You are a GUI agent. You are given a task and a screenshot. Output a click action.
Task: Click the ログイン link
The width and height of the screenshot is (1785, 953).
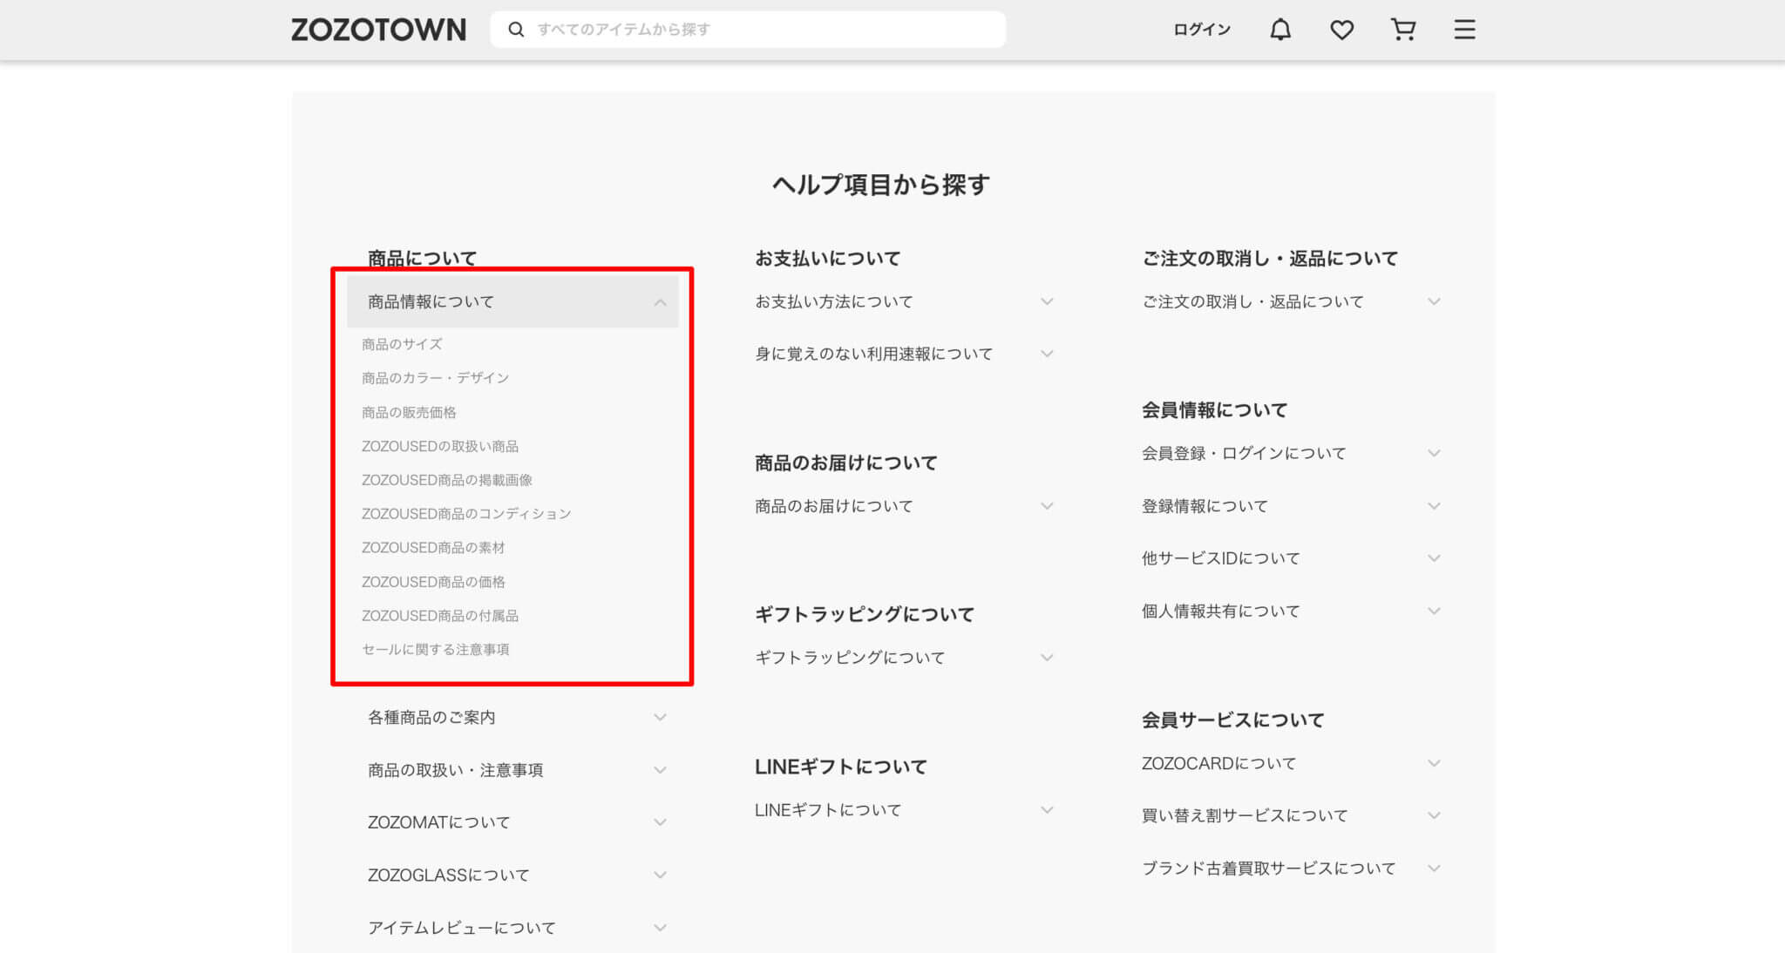click(1201, 30)
